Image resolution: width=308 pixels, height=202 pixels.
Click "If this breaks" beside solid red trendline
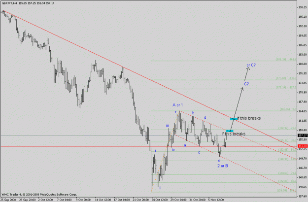coord(249,118)
